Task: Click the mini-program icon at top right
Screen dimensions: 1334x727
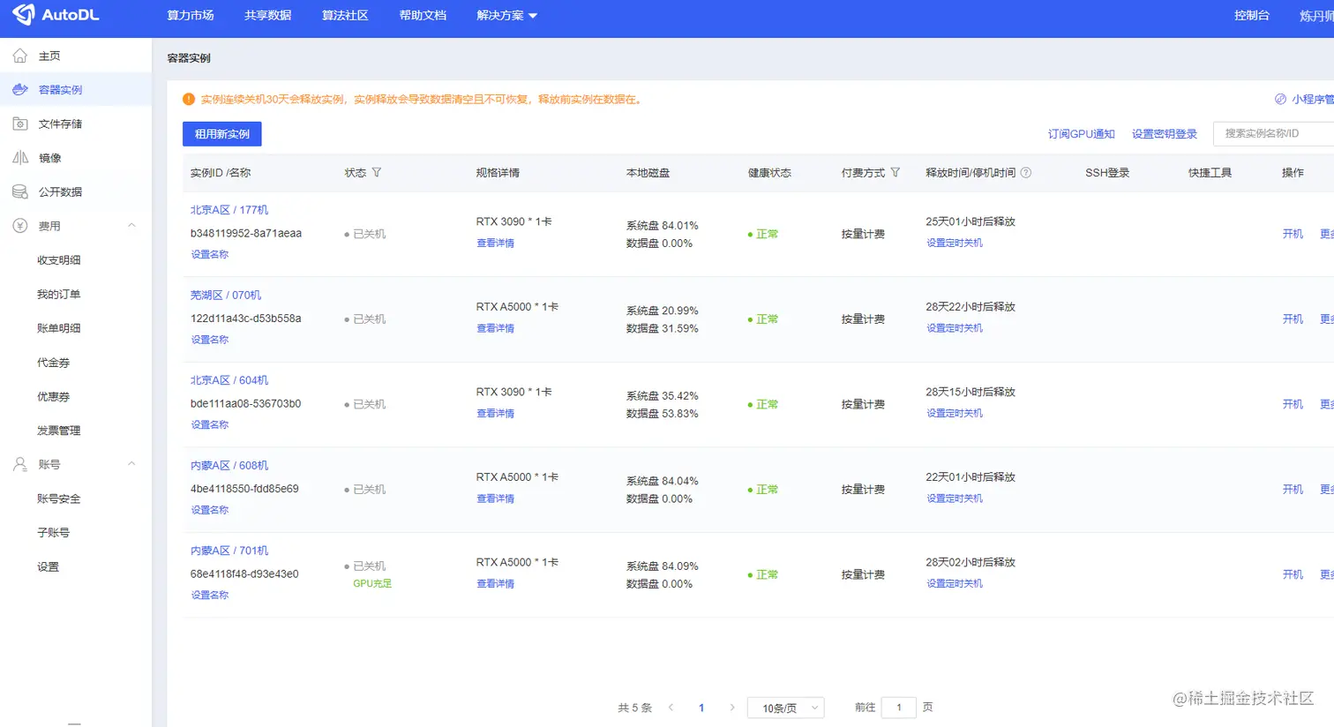Action: click(1281, 99)
